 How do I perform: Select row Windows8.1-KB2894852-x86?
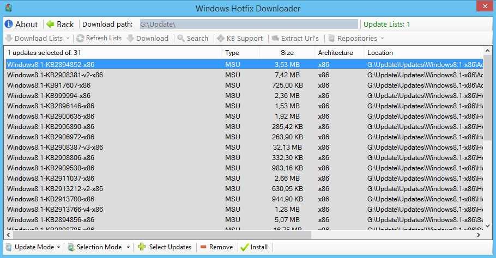(244, 64)
